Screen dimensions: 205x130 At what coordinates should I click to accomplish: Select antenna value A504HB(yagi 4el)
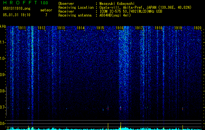[115, 15]
